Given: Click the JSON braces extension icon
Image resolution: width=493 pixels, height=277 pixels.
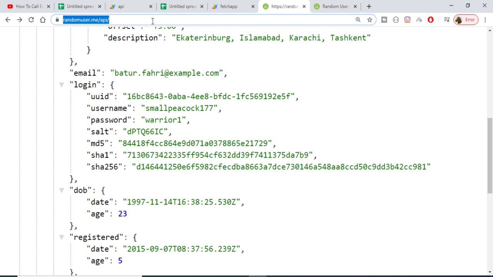Looking at the screenshot, I should (x=396, y=20).
